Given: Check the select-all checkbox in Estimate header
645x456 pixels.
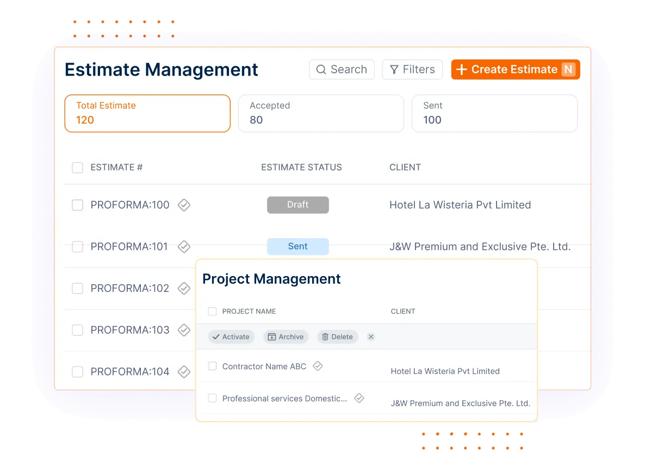Looking at the screenshot, I should [77, 167].
